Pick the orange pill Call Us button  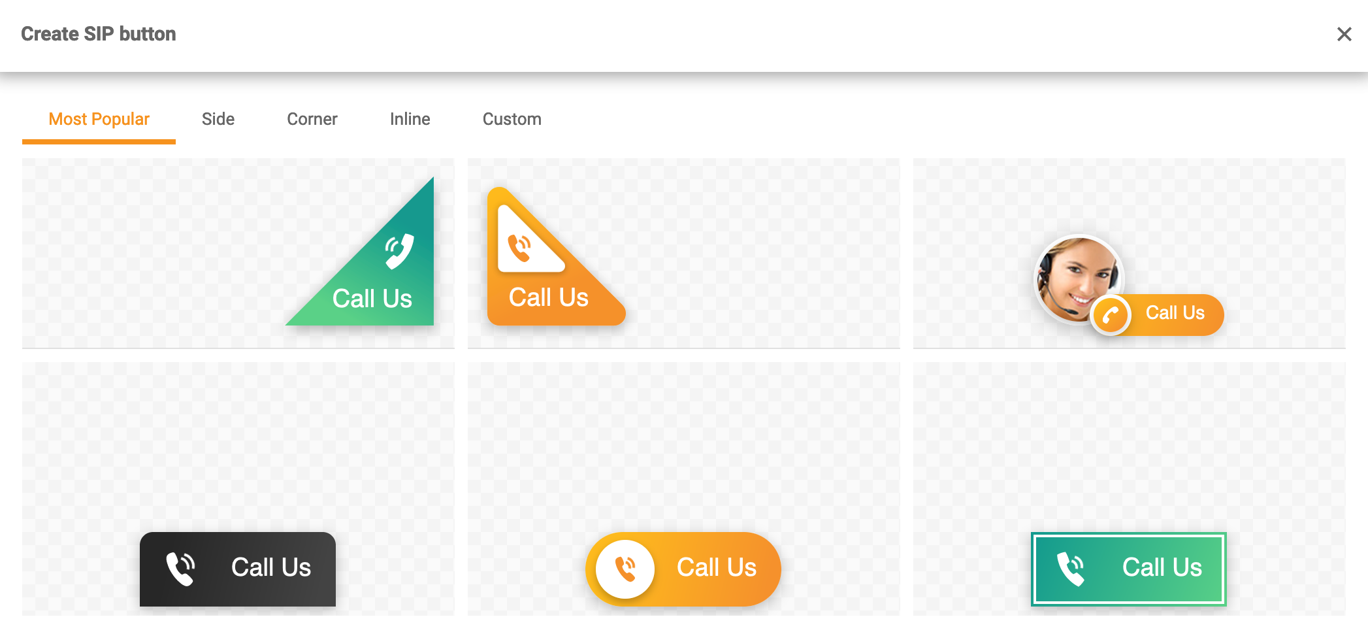(x=683, y=568)
